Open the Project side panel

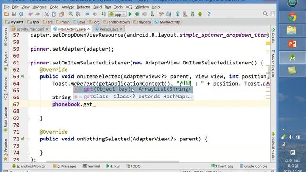tap(6, 62)
